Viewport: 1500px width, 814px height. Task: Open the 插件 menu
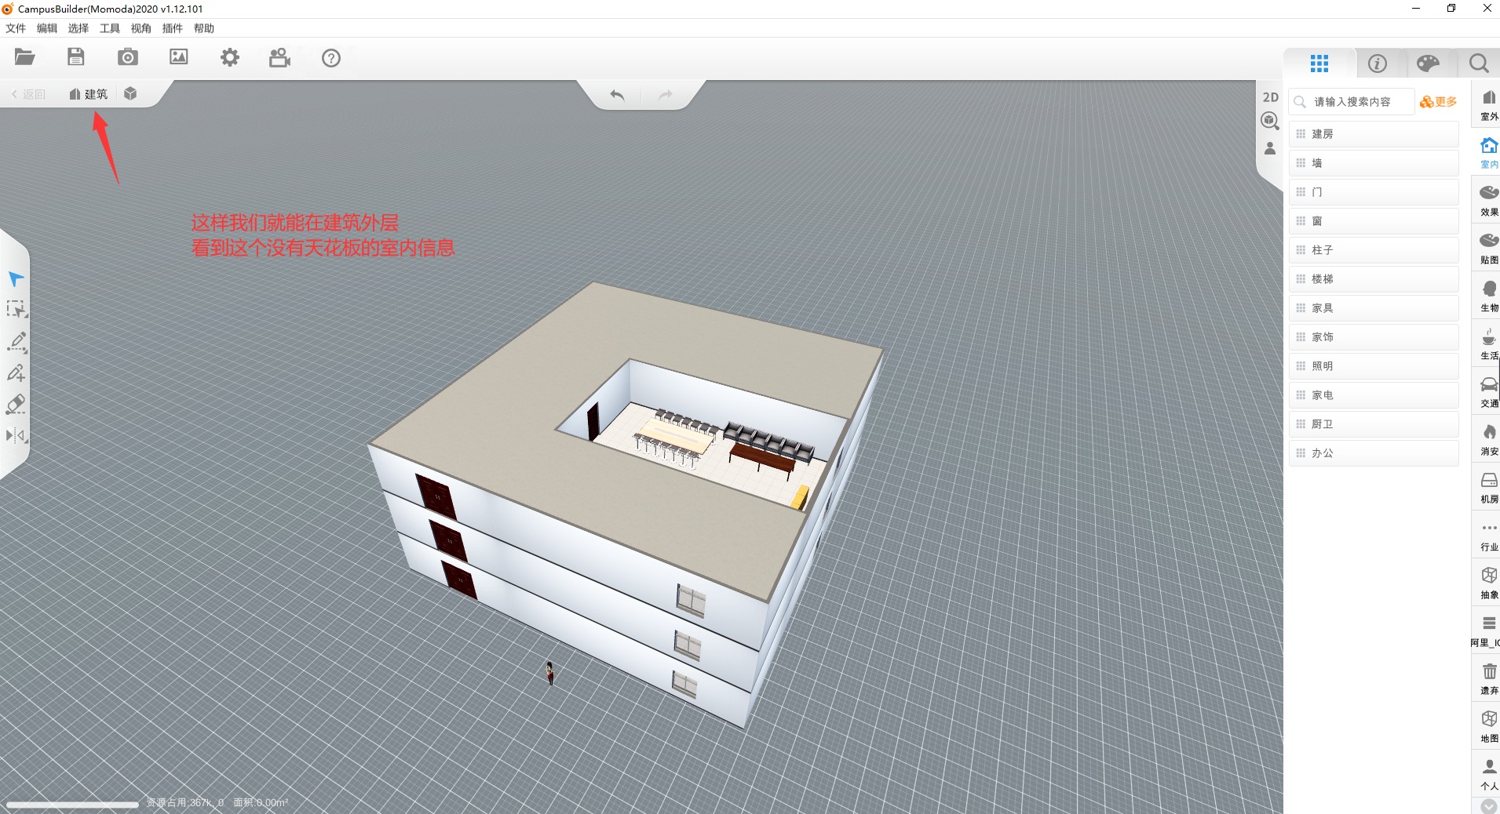[173, 28]
